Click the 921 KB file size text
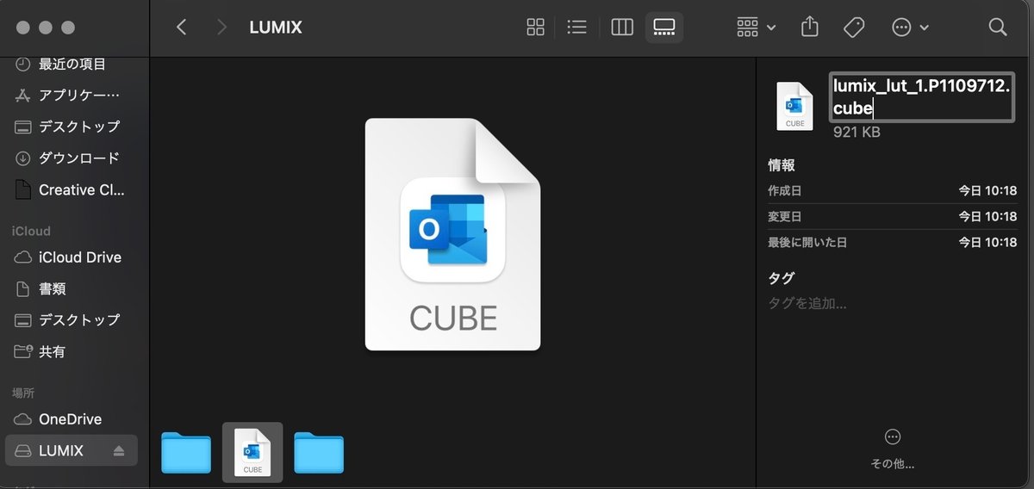The height and width of the screenshot is (489, 1034). click(x=856, y=133)
